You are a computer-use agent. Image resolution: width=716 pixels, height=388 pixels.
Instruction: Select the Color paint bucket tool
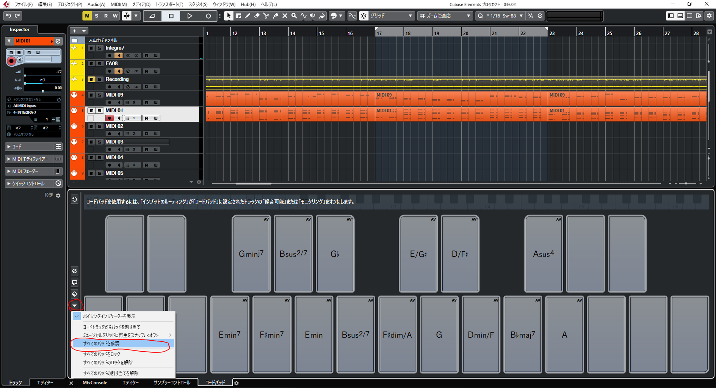(x=322, y=16)
